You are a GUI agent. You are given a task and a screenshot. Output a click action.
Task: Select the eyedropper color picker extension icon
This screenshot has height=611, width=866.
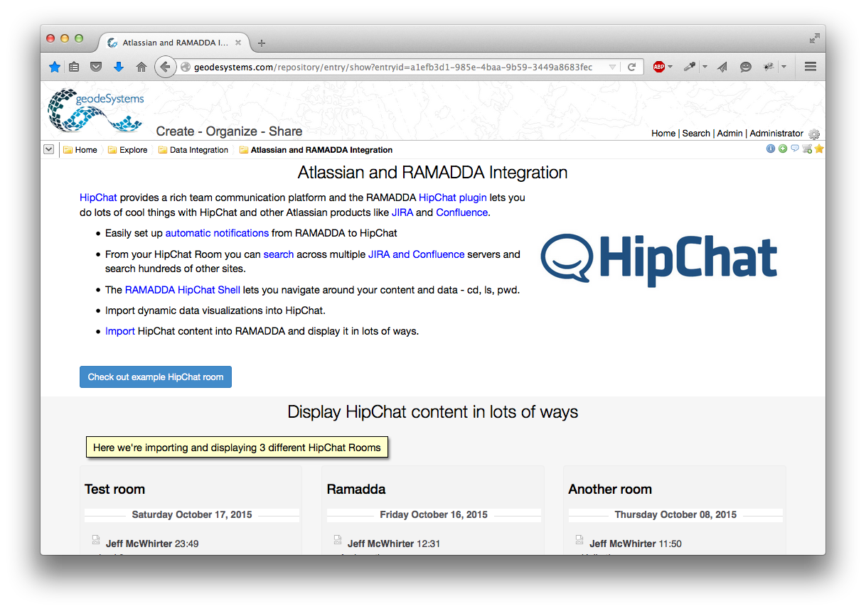pyautogui.click(x=689, y=67)
